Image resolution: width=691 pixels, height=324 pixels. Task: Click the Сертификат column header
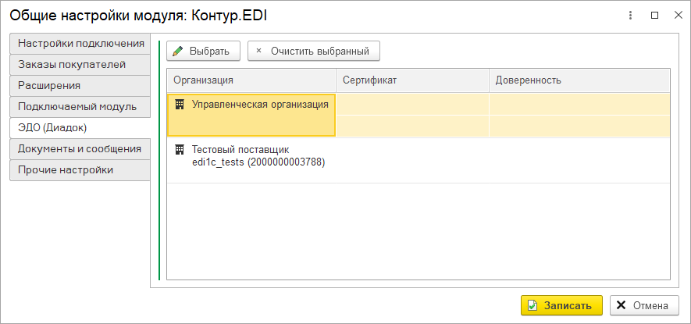[x=412, y=80]
